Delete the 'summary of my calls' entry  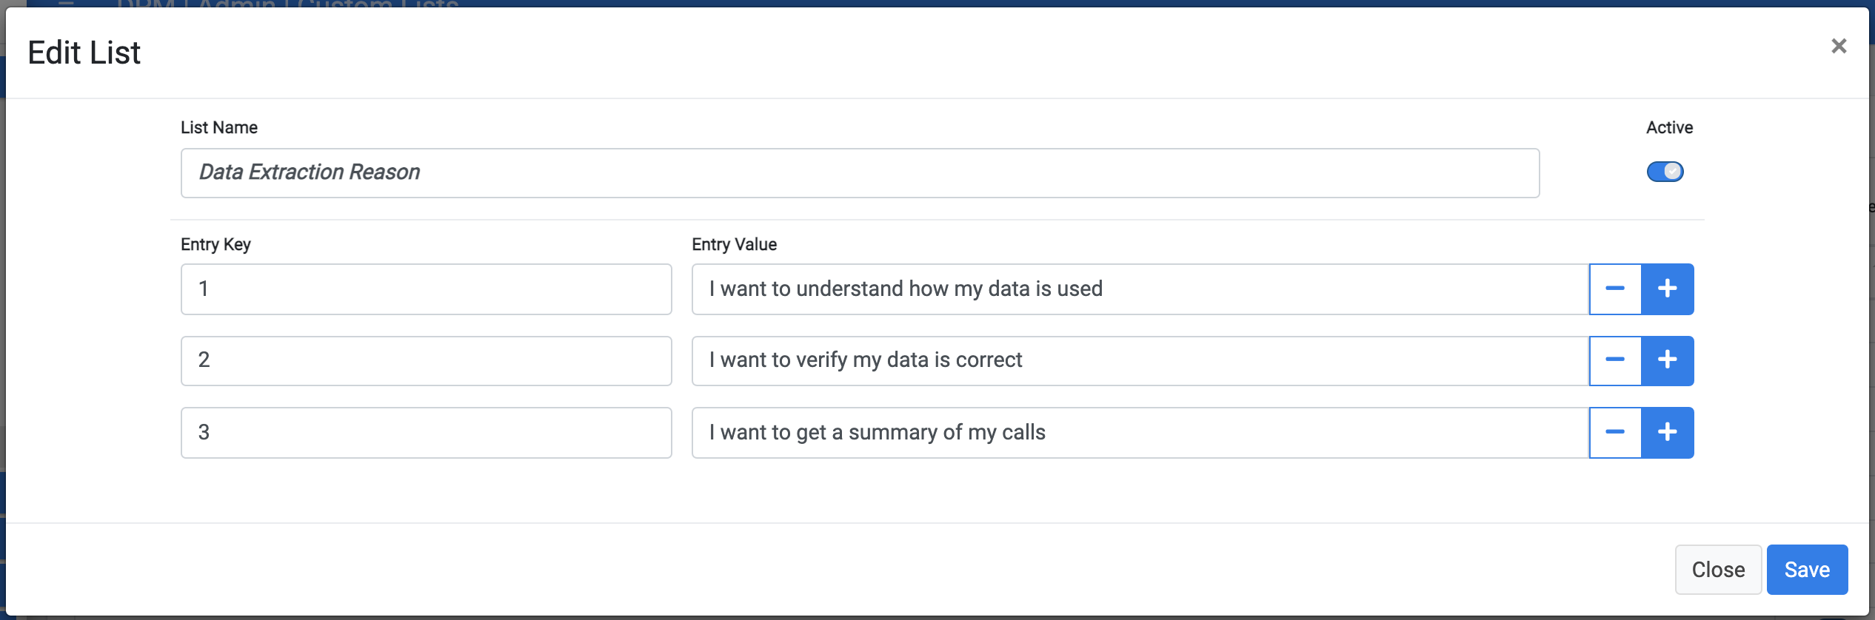1615,432
